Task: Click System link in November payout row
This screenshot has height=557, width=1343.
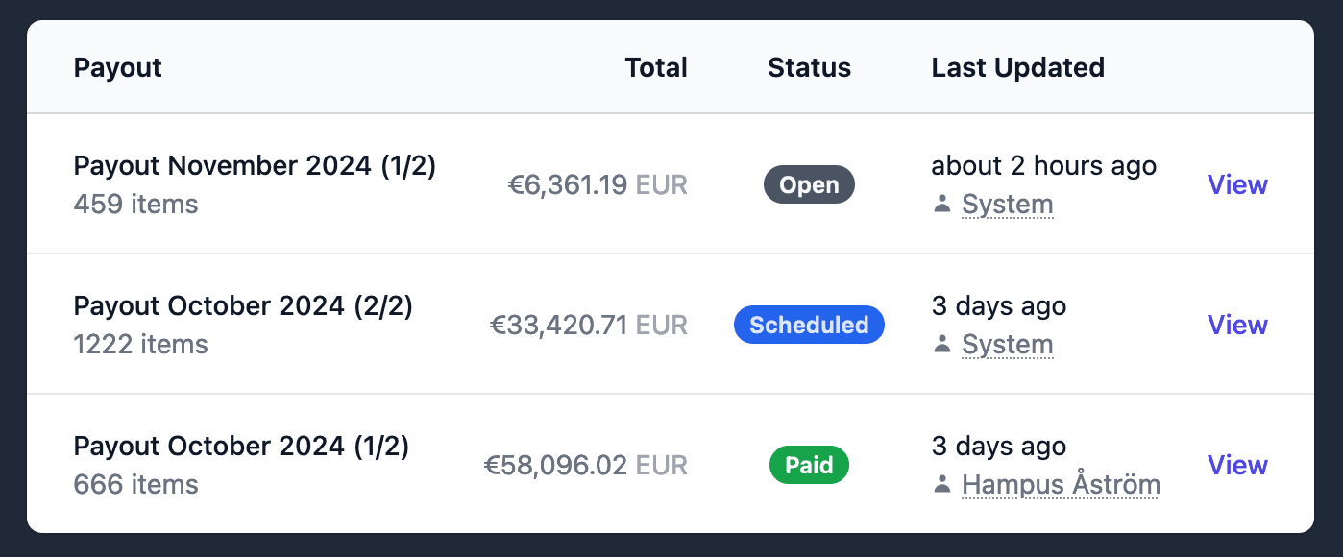Action: point(1008,205)
